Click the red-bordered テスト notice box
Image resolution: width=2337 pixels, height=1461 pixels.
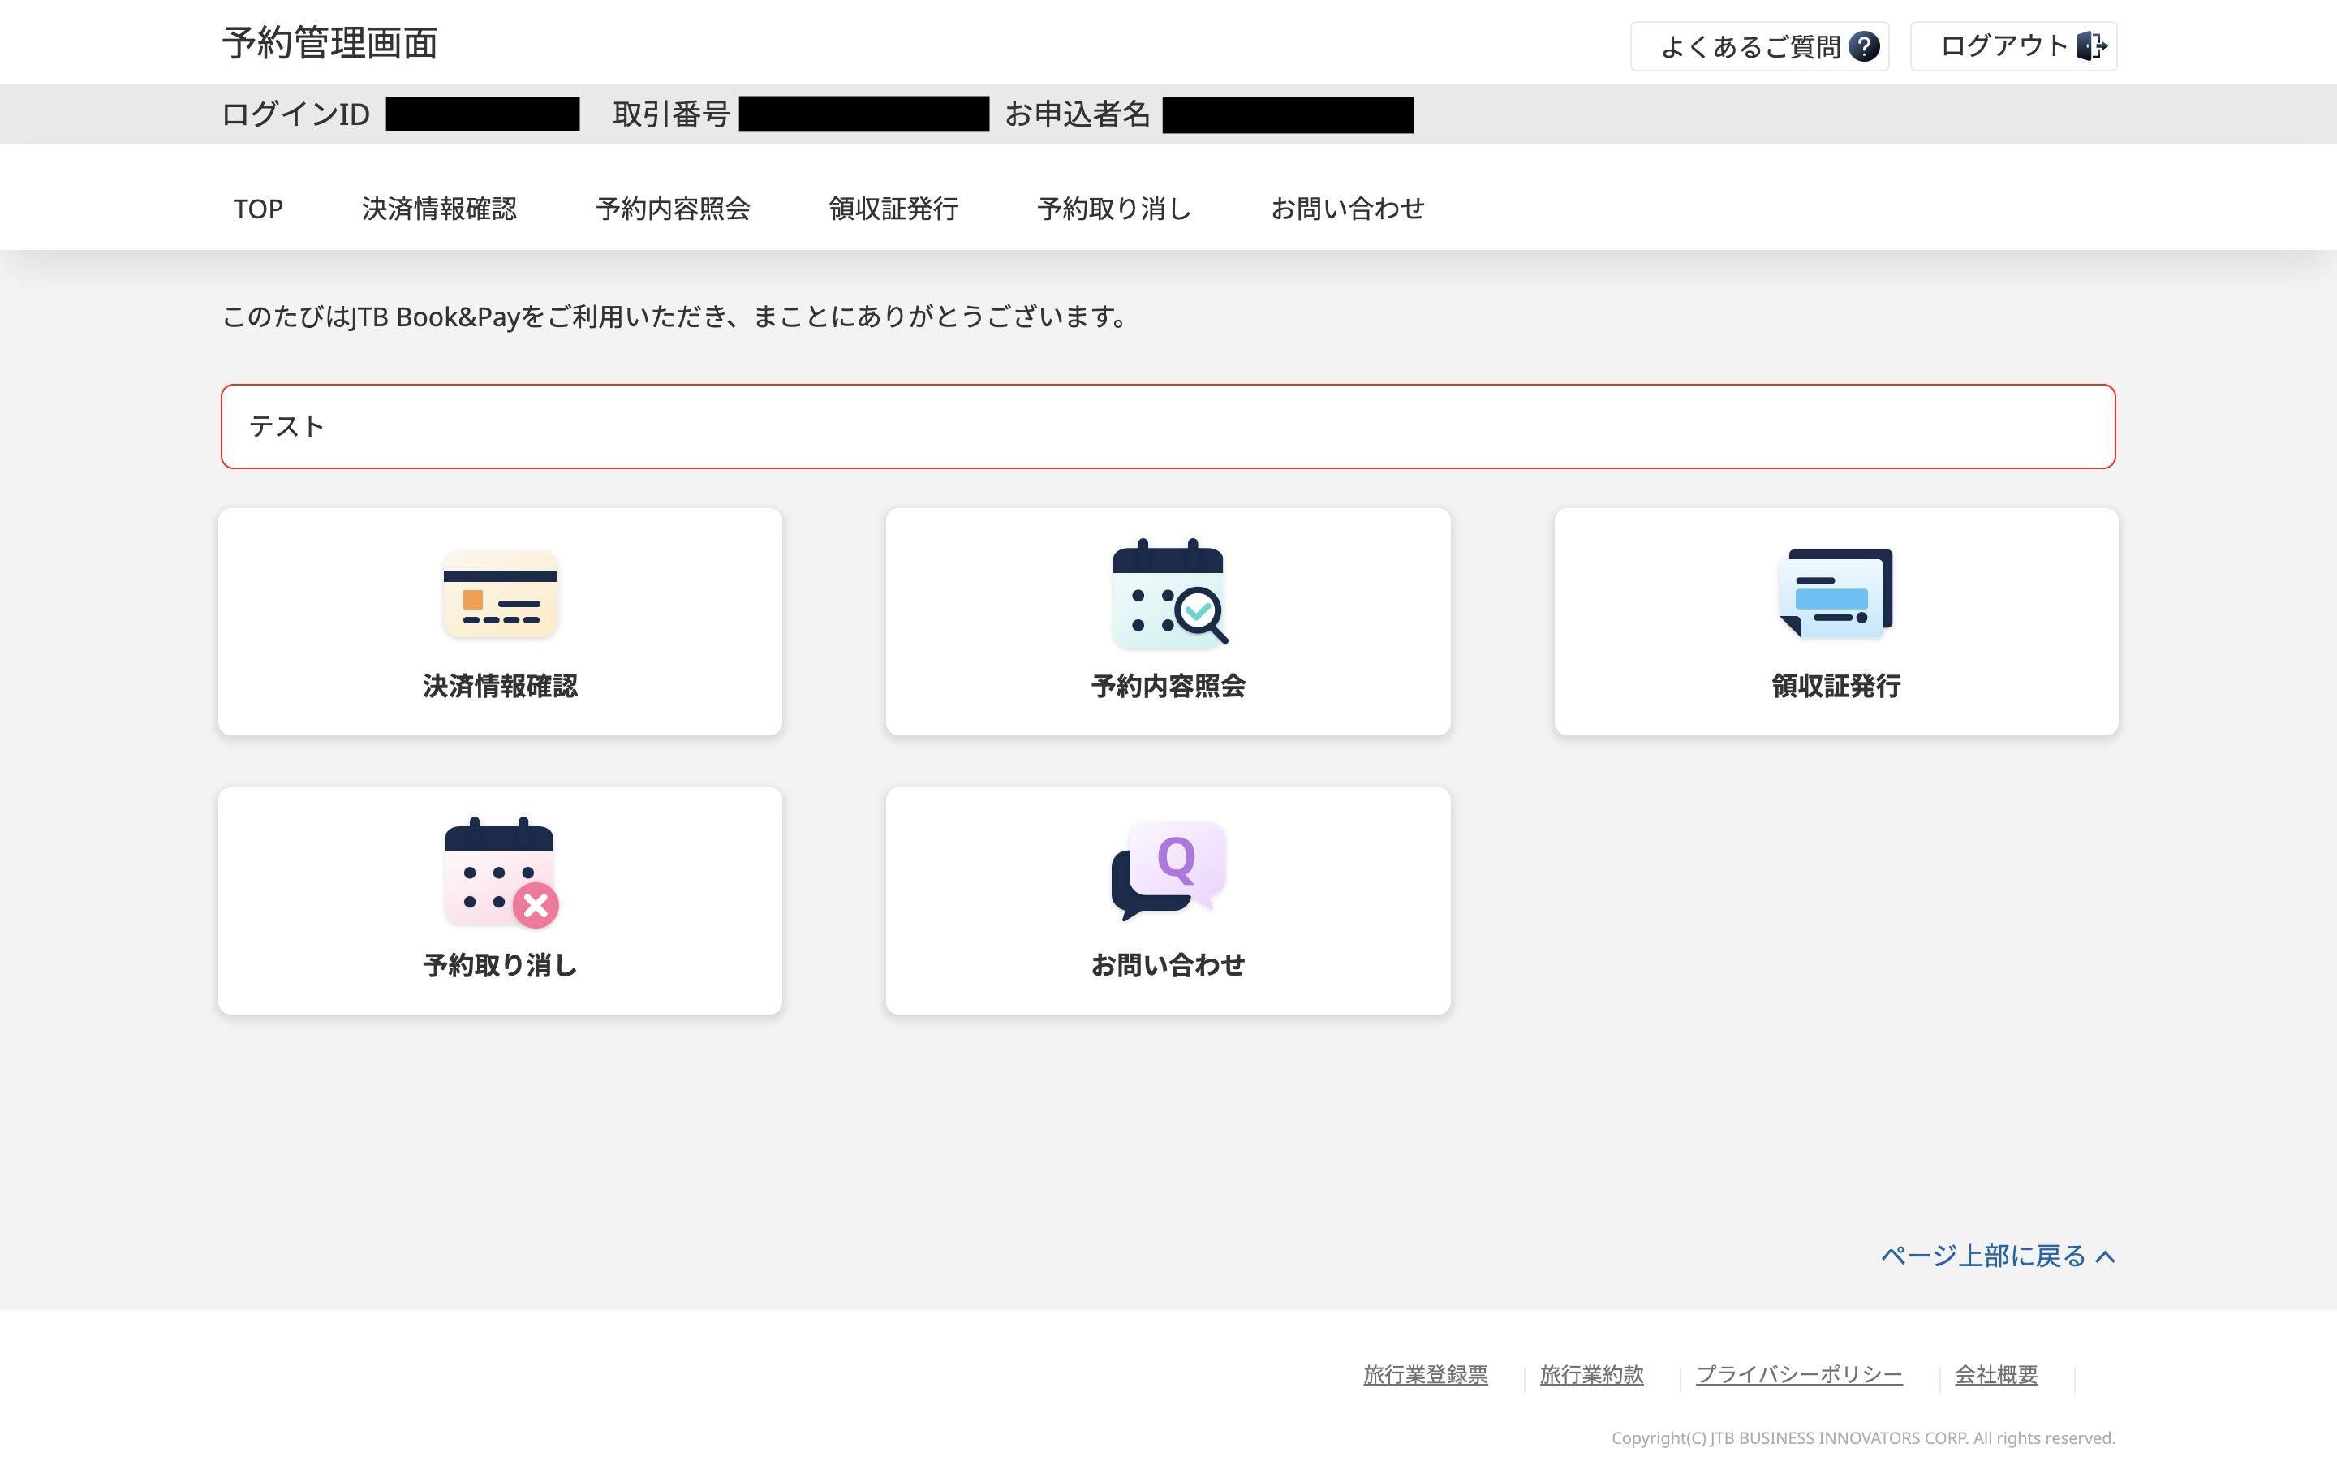[x=1168, y=426]
